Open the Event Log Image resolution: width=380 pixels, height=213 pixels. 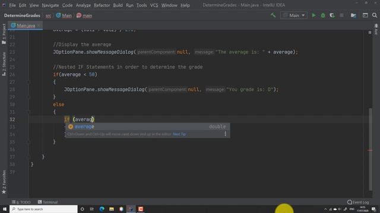pyautogui.click(x=358, y=202)
